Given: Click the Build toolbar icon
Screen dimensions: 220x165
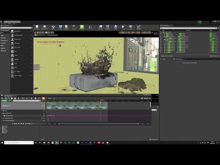Looking at the screenshot, I should [x=115, y=27].
